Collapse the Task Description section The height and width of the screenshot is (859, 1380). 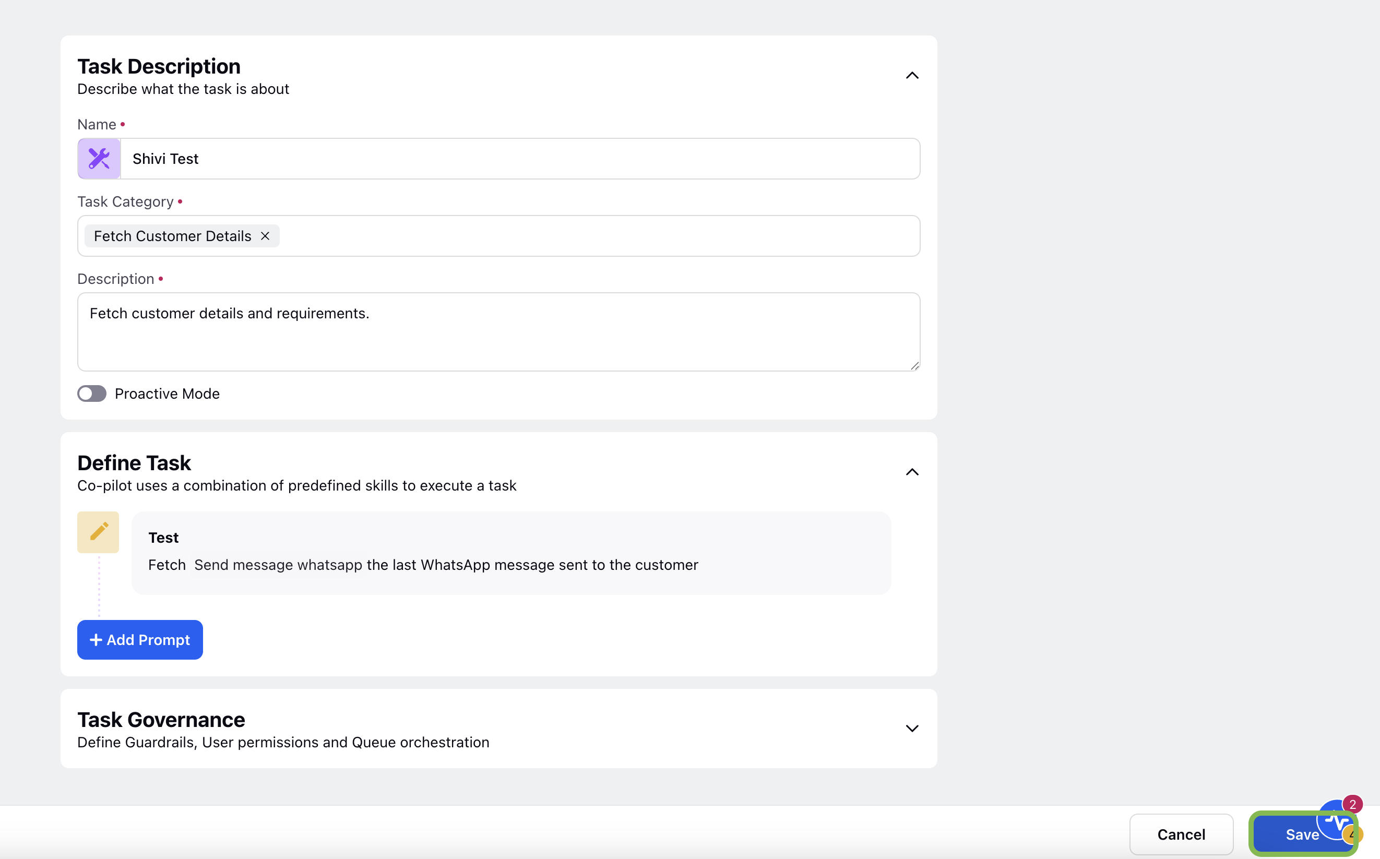tap(912, 76)
